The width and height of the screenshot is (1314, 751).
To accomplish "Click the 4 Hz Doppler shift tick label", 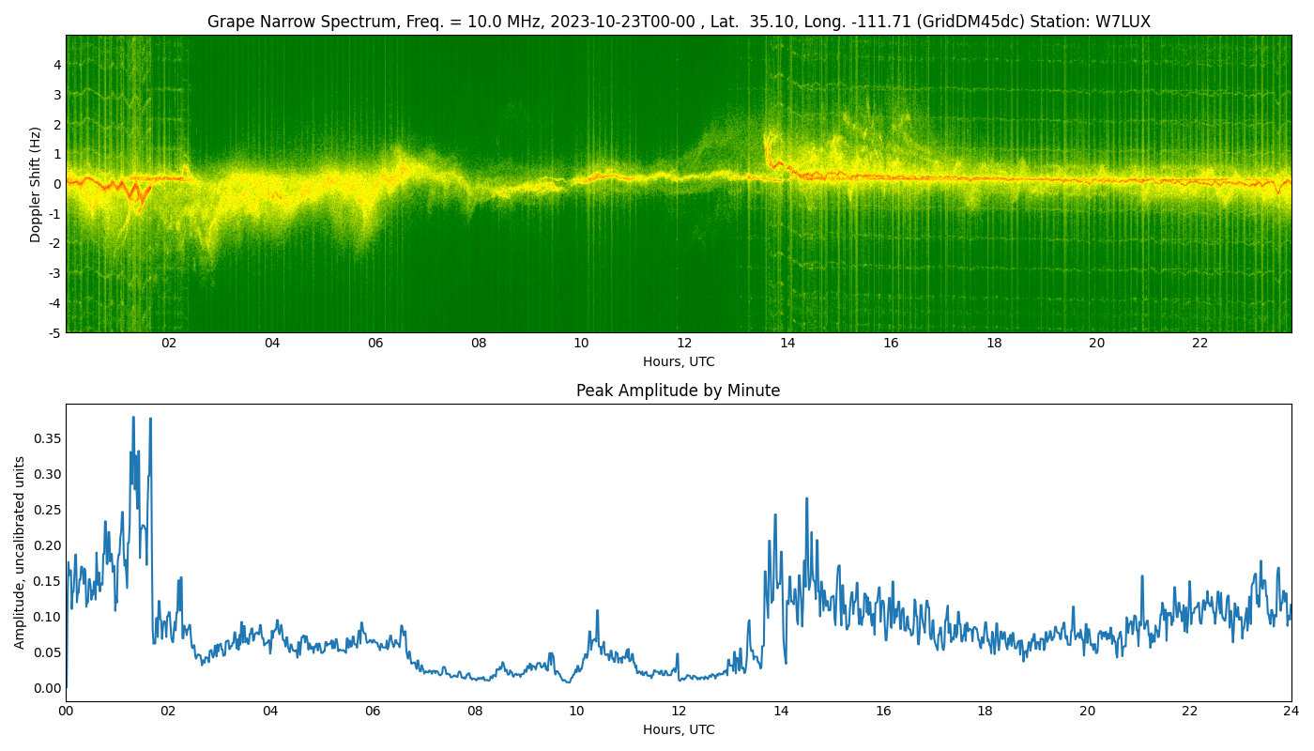I will 57,65.
